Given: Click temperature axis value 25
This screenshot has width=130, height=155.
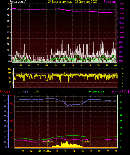Looking at the screenshot, I should click(x=121, y=115).
